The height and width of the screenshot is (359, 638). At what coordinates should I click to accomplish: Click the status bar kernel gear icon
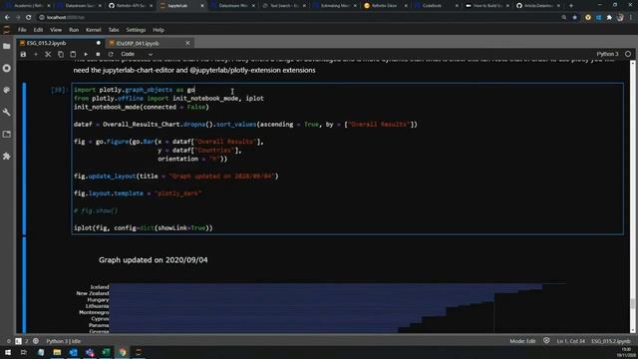click(x=36, y=341)
